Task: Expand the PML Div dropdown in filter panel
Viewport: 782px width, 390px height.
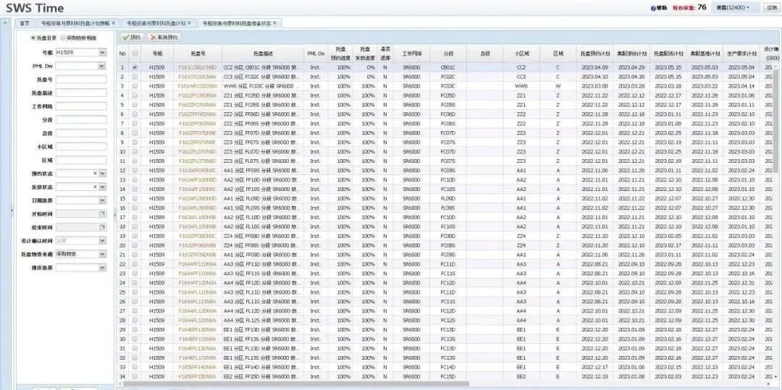Action: coord(102,66)
